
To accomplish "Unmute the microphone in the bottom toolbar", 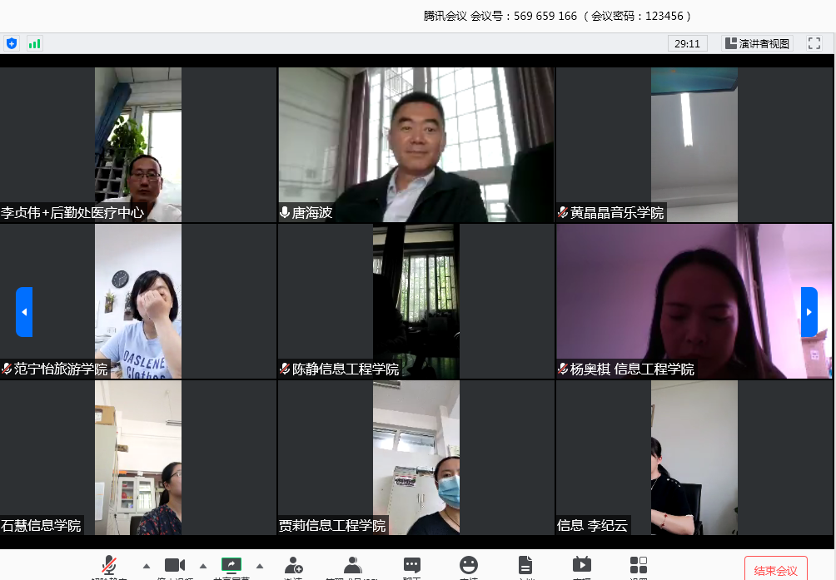I will 108,566.
